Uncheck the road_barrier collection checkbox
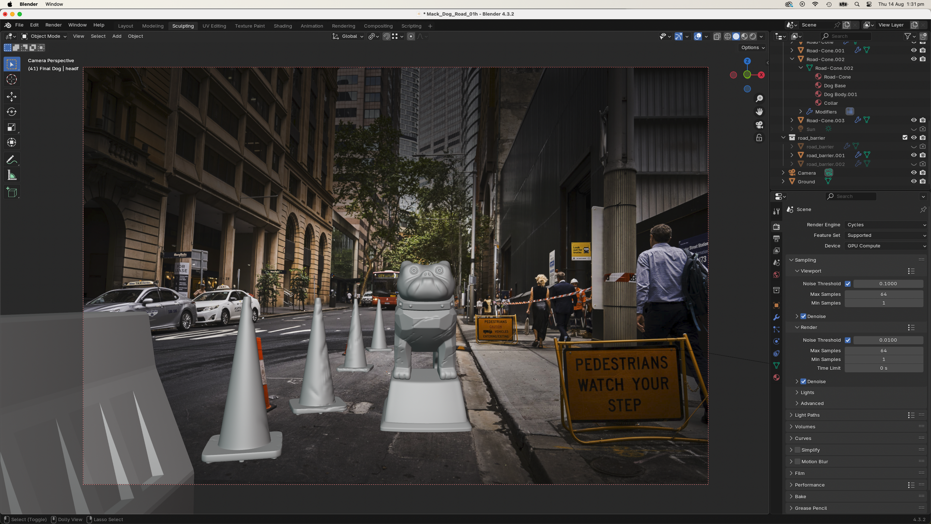 coord(905,138)
